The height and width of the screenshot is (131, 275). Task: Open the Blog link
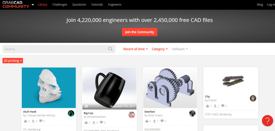click(260, 5)
